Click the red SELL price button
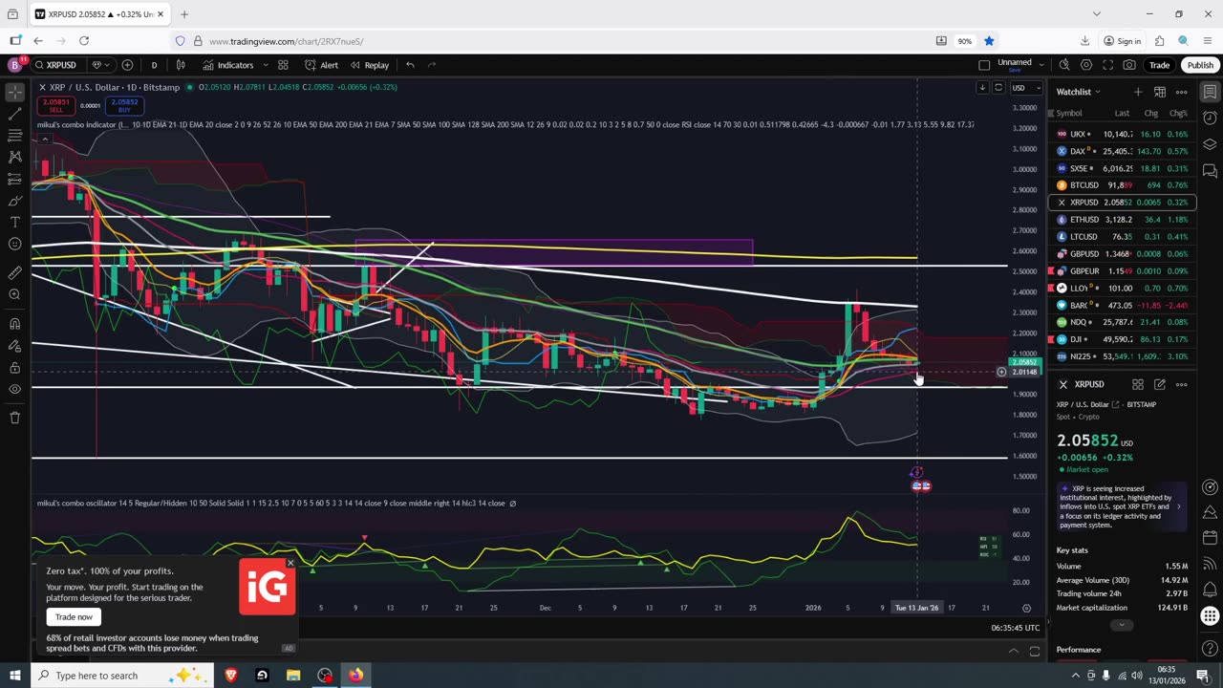This screenshot has height=688, width=1223. (x=56, y=105)
